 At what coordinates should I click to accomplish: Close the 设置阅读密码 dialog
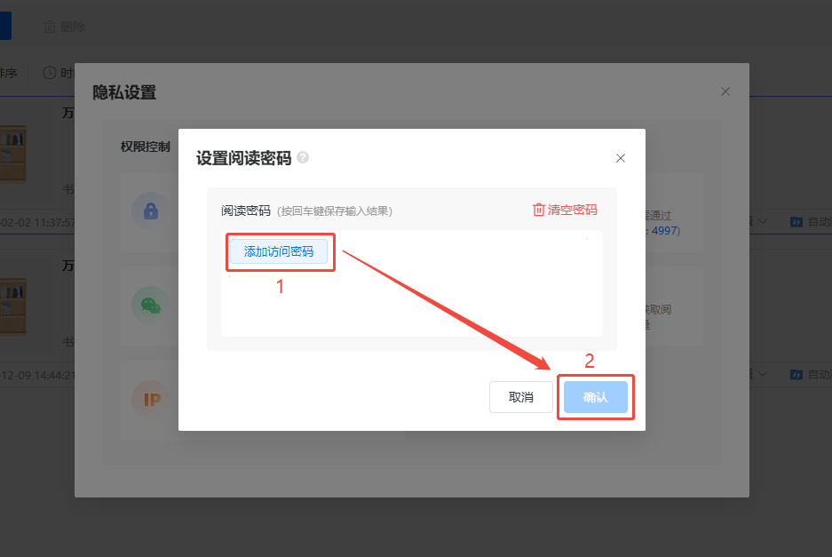click(x=621, y=158)
